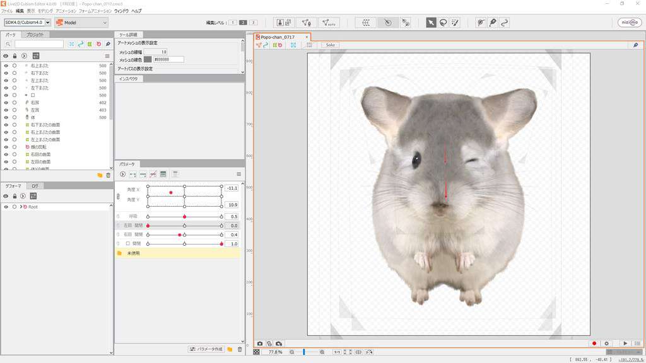Image resolution: width=646 pixels, height=363 pixels.
Task: Collapse tool detail panel scroll arrow down
Action: [242, 72]
